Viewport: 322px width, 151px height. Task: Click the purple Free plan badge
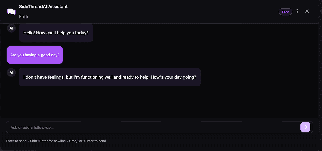(x=285, y=12)
